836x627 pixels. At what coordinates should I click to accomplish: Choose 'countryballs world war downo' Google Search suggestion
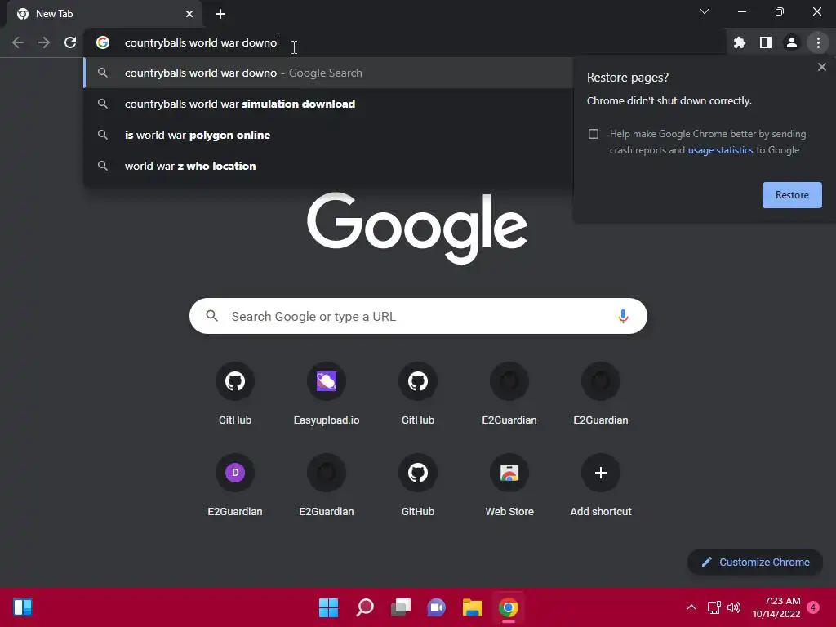coord(328,73)
